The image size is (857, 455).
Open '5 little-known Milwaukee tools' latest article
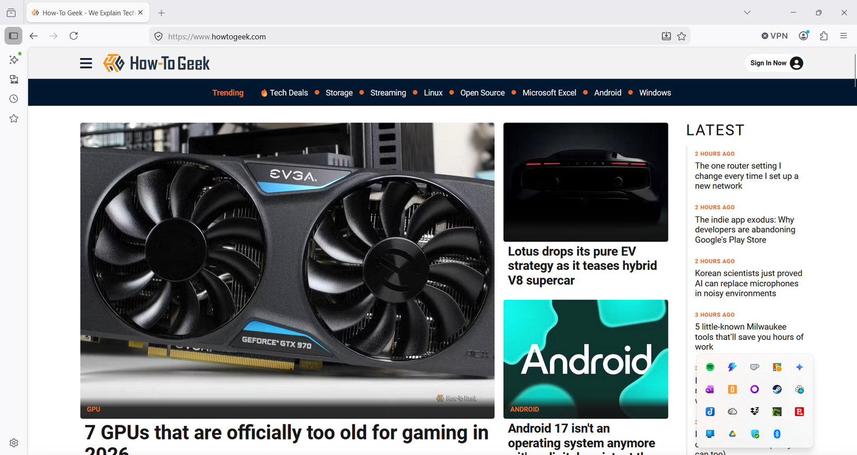[x=749, y=337]
